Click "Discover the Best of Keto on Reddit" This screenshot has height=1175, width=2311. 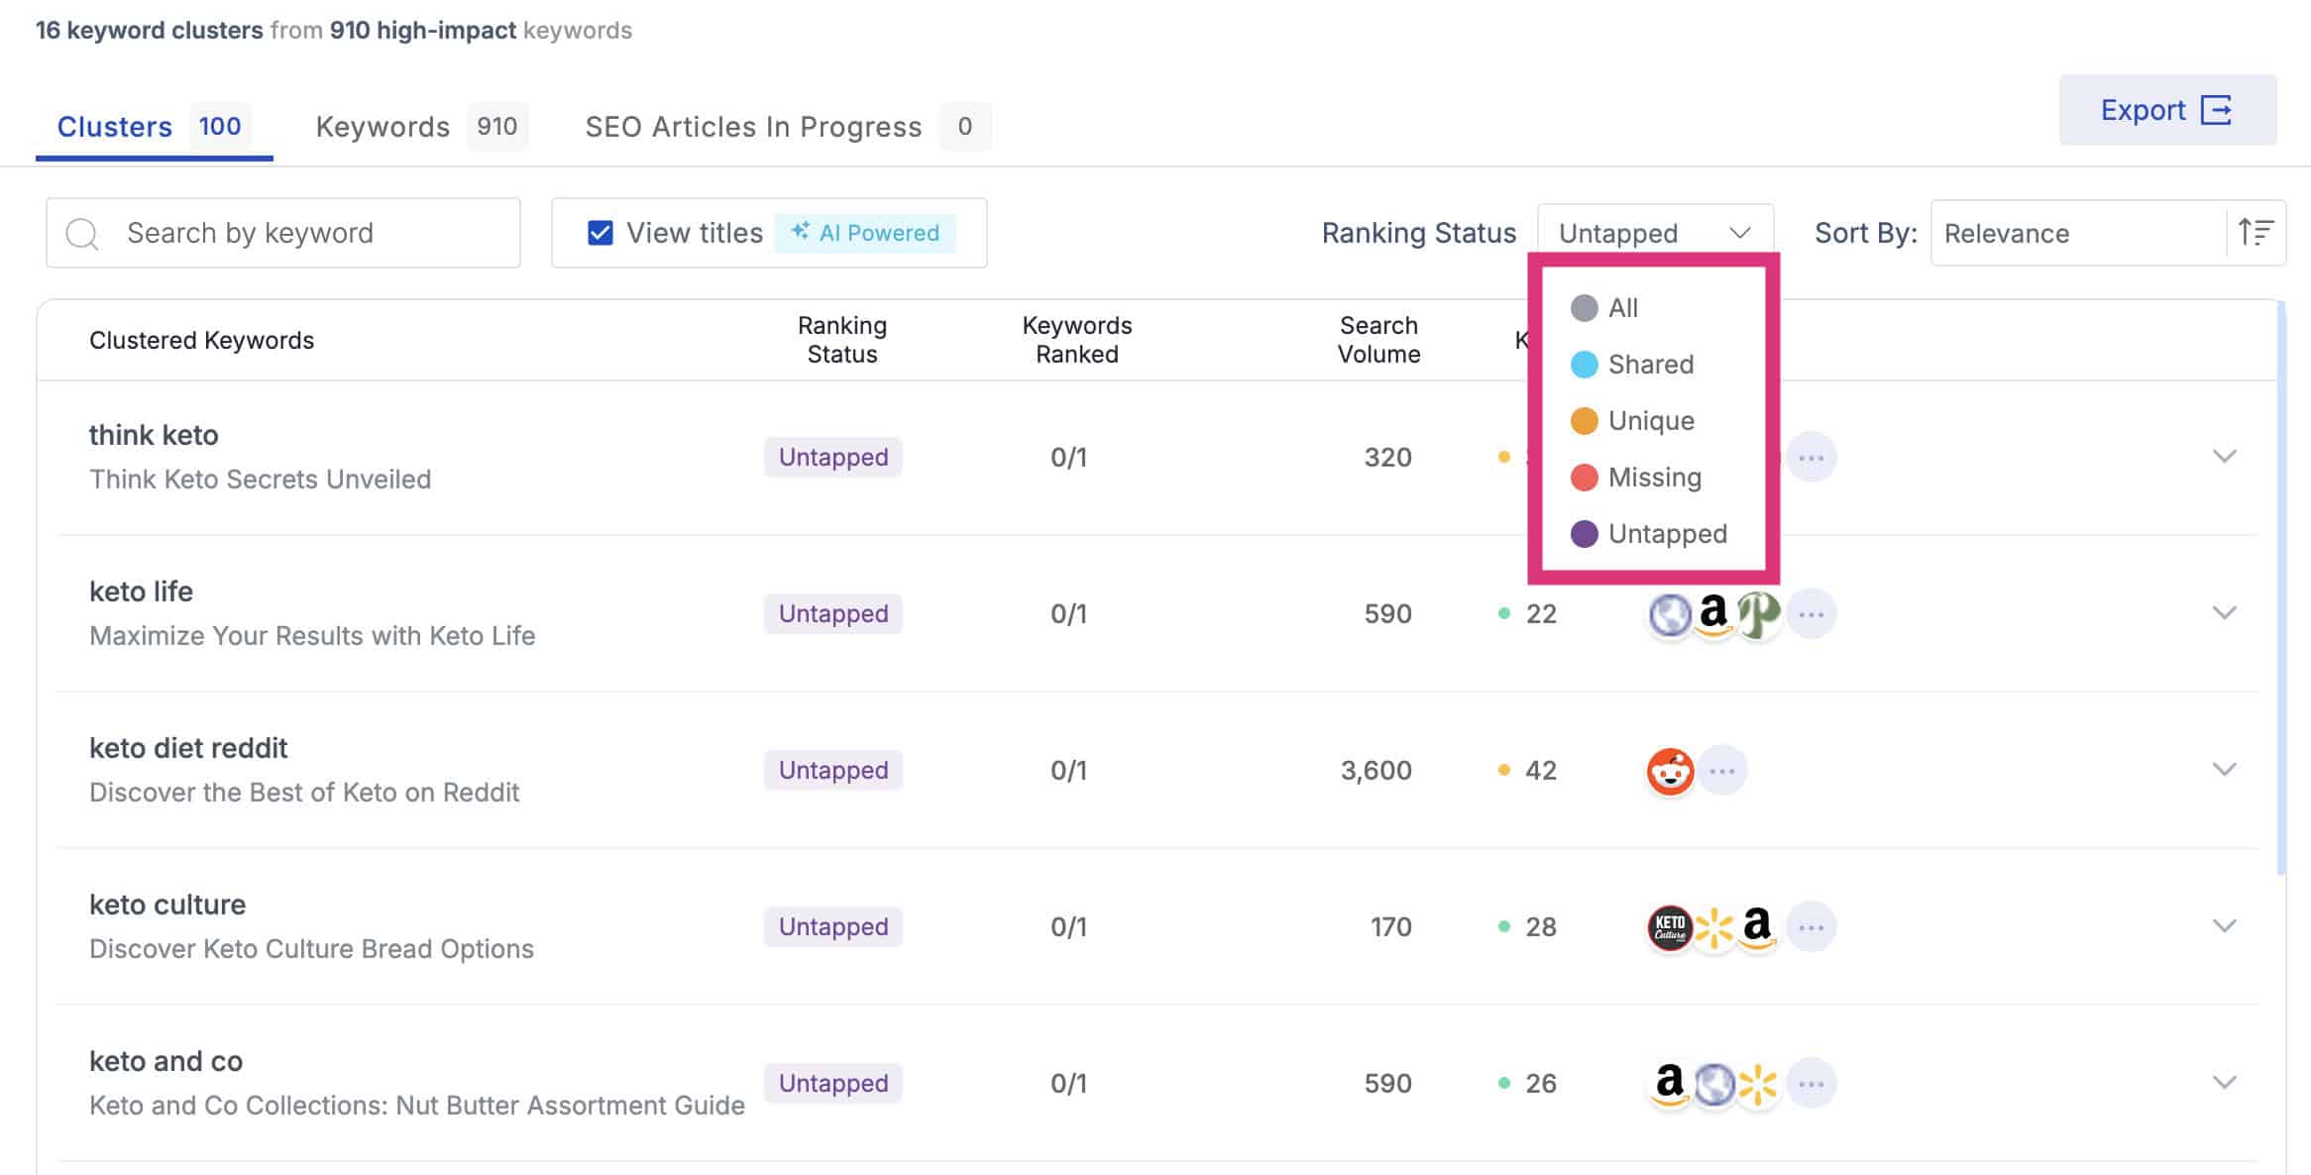click(304, 793)
